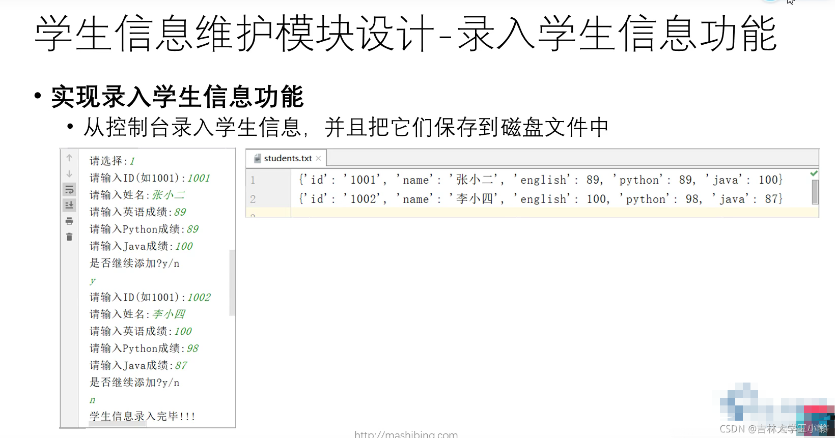This screenshot has width=835, height=438.
Task: Click console line '请输入姓名:李小四'
Action: point(137,314)
